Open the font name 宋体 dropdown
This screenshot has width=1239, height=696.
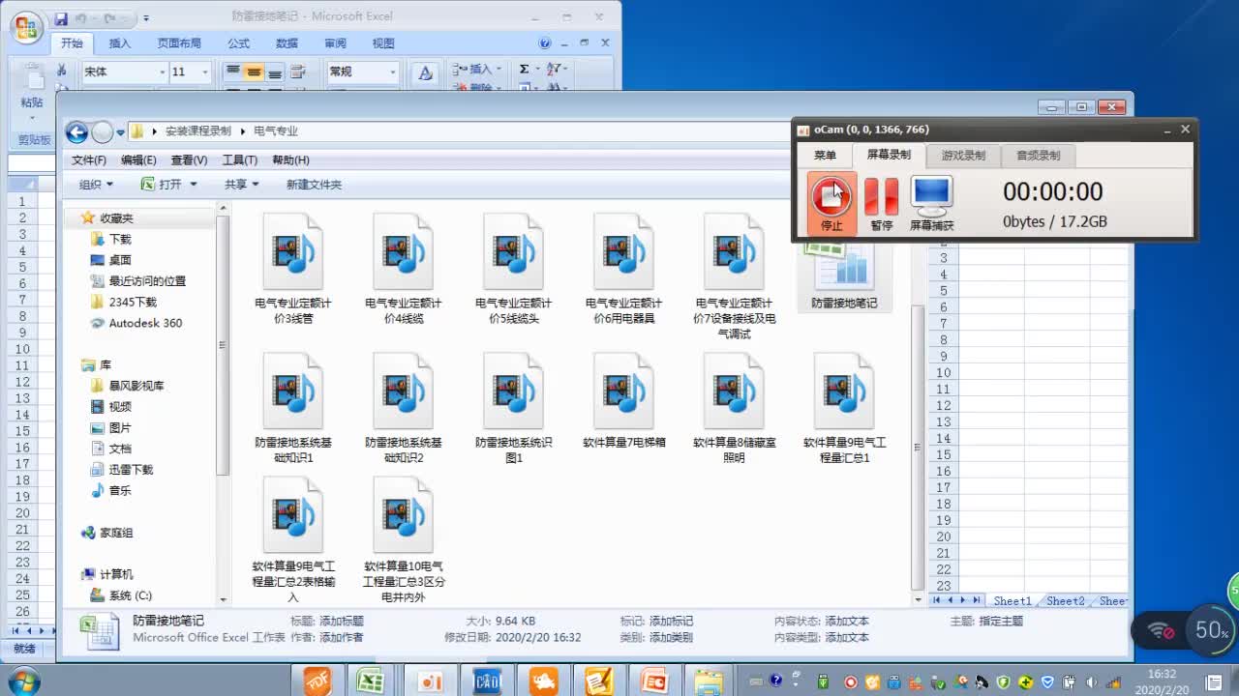point(163,72)
